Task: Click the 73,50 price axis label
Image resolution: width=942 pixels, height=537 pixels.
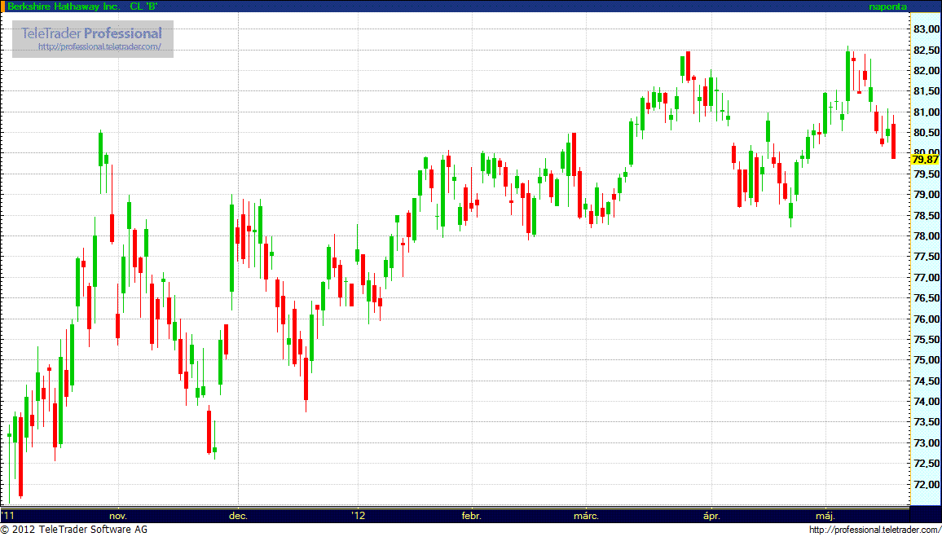Action: [x=926, y=422]
